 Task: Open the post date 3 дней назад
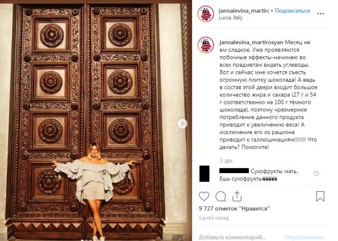point(214,218)
